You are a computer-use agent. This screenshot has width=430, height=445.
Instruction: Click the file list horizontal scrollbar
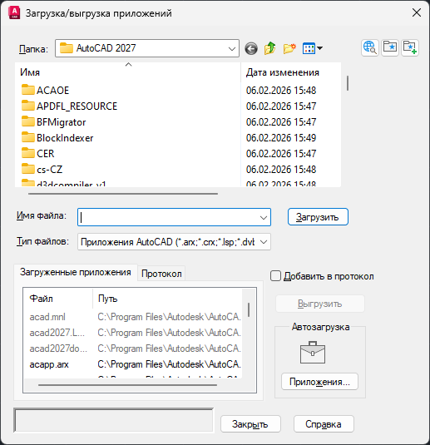(x=123, y=194)
